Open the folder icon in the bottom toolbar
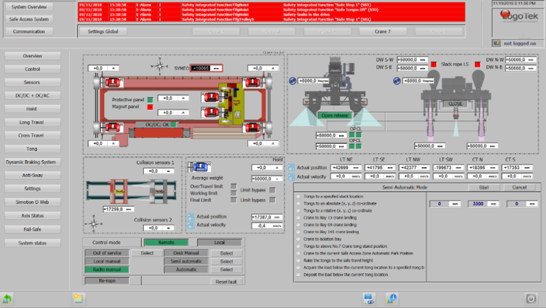The image size is (546, 308). click(79, 298)
